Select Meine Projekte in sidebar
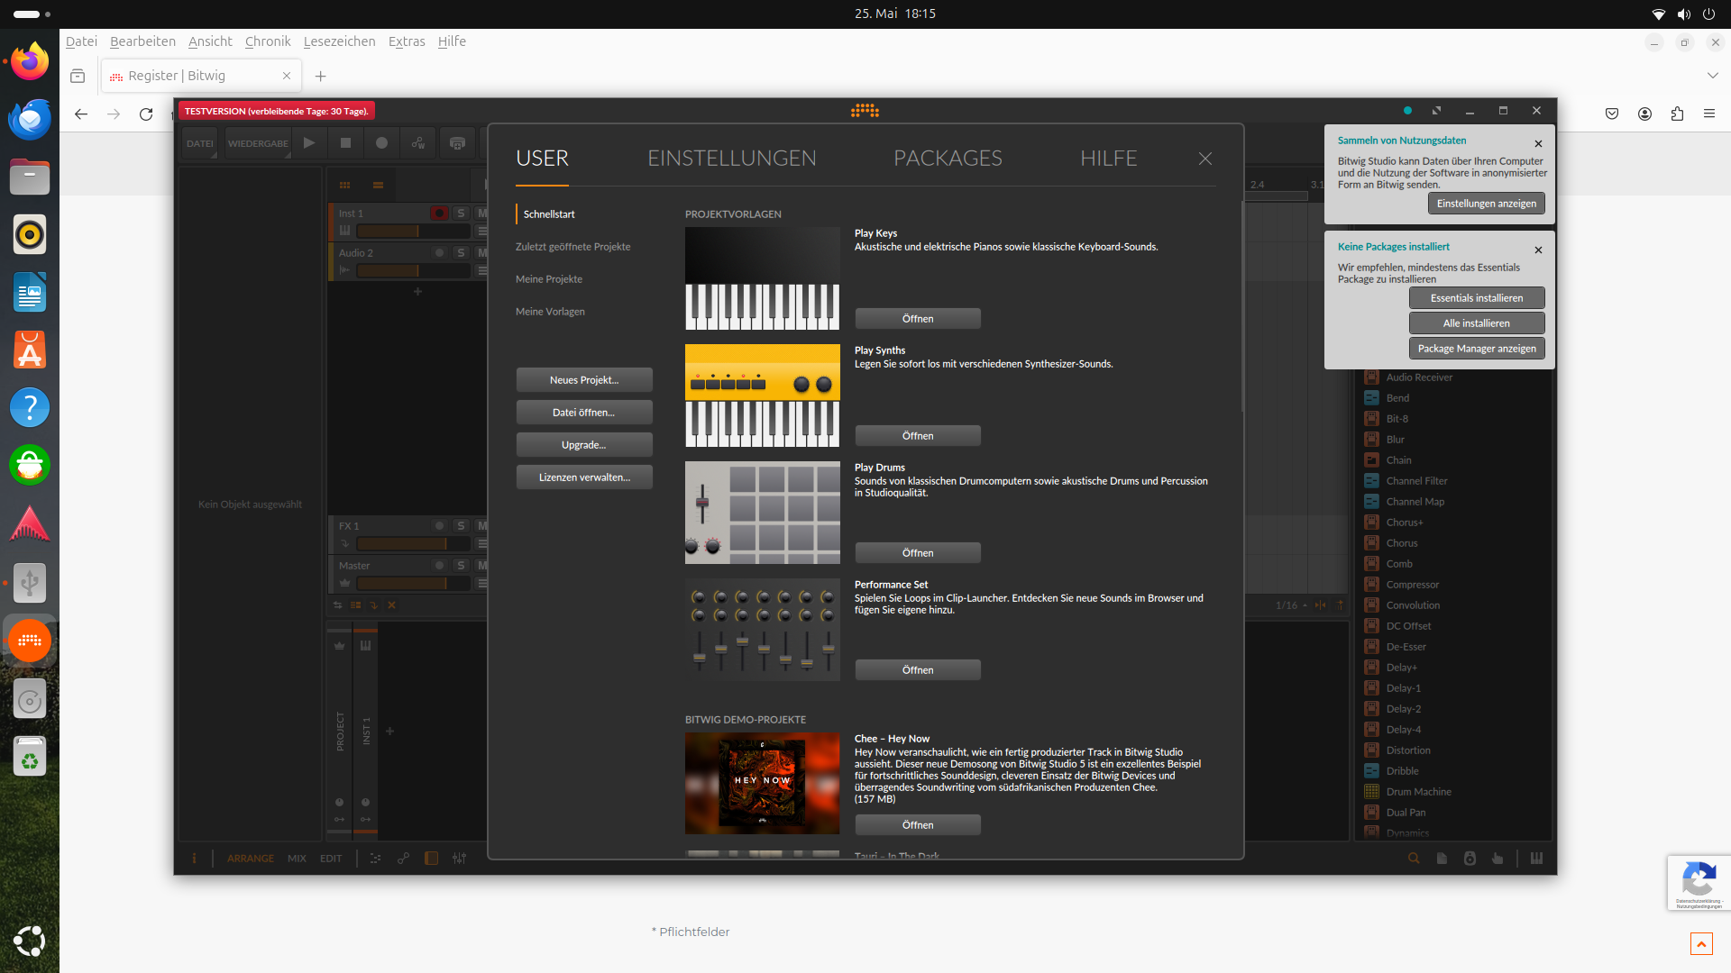Screen dimensions: 1731x973 click(x=549, y=279)
